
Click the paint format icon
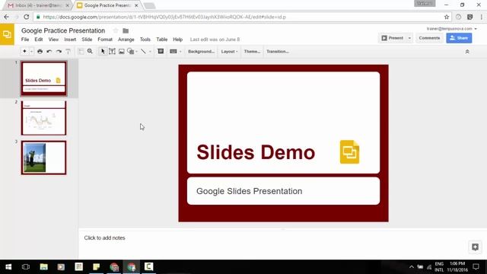[68, 52]
